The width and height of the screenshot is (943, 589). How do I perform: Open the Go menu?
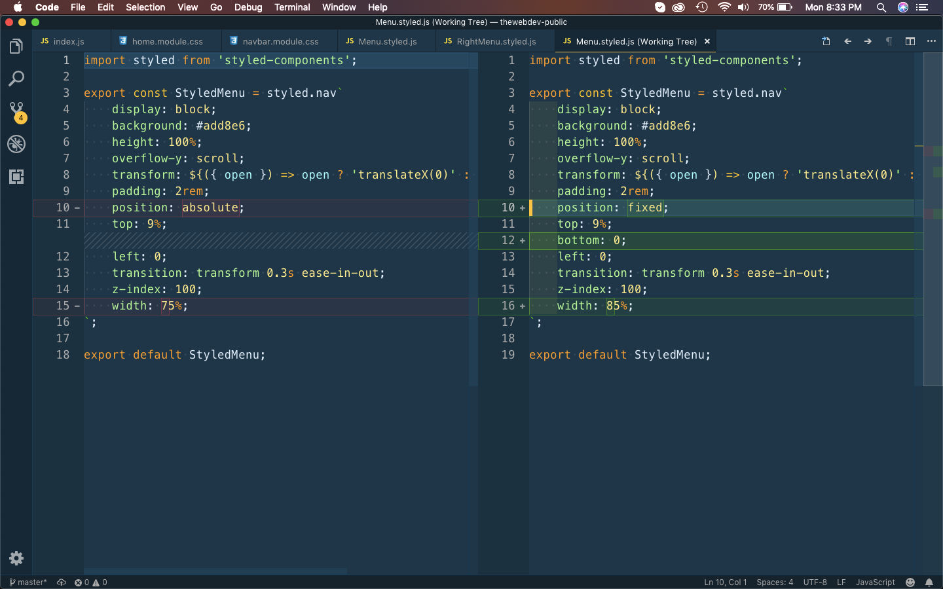(x=216, y=7)
